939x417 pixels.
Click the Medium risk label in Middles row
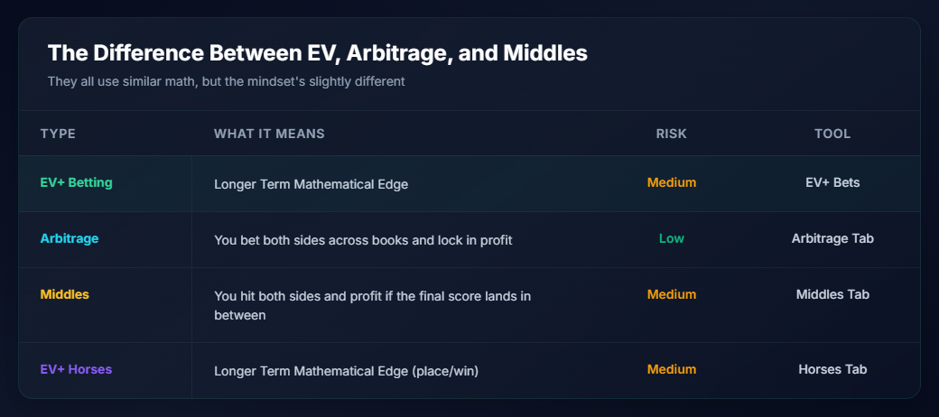point(671,294)
